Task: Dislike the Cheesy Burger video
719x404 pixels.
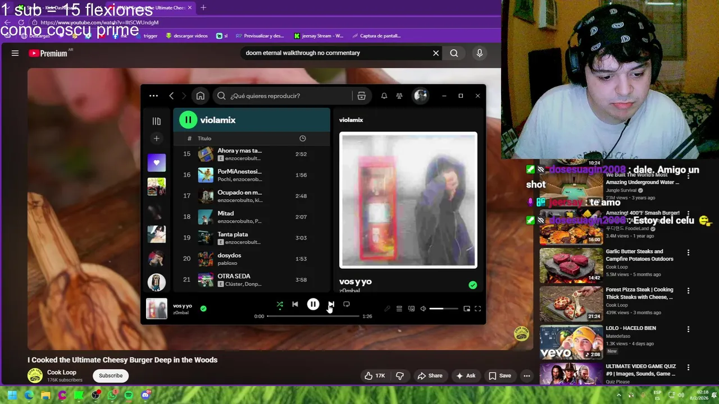Action: click(400, 376)
